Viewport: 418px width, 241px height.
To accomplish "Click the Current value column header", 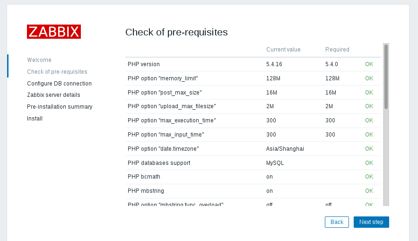I will point(283,50).
